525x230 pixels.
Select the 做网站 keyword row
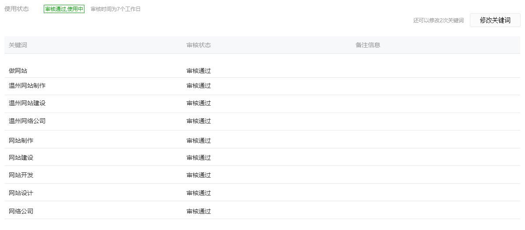(x=262, y=71)
